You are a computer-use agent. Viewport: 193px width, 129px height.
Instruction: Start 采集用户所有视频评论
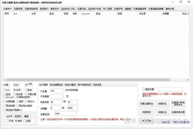pos(178,104)
